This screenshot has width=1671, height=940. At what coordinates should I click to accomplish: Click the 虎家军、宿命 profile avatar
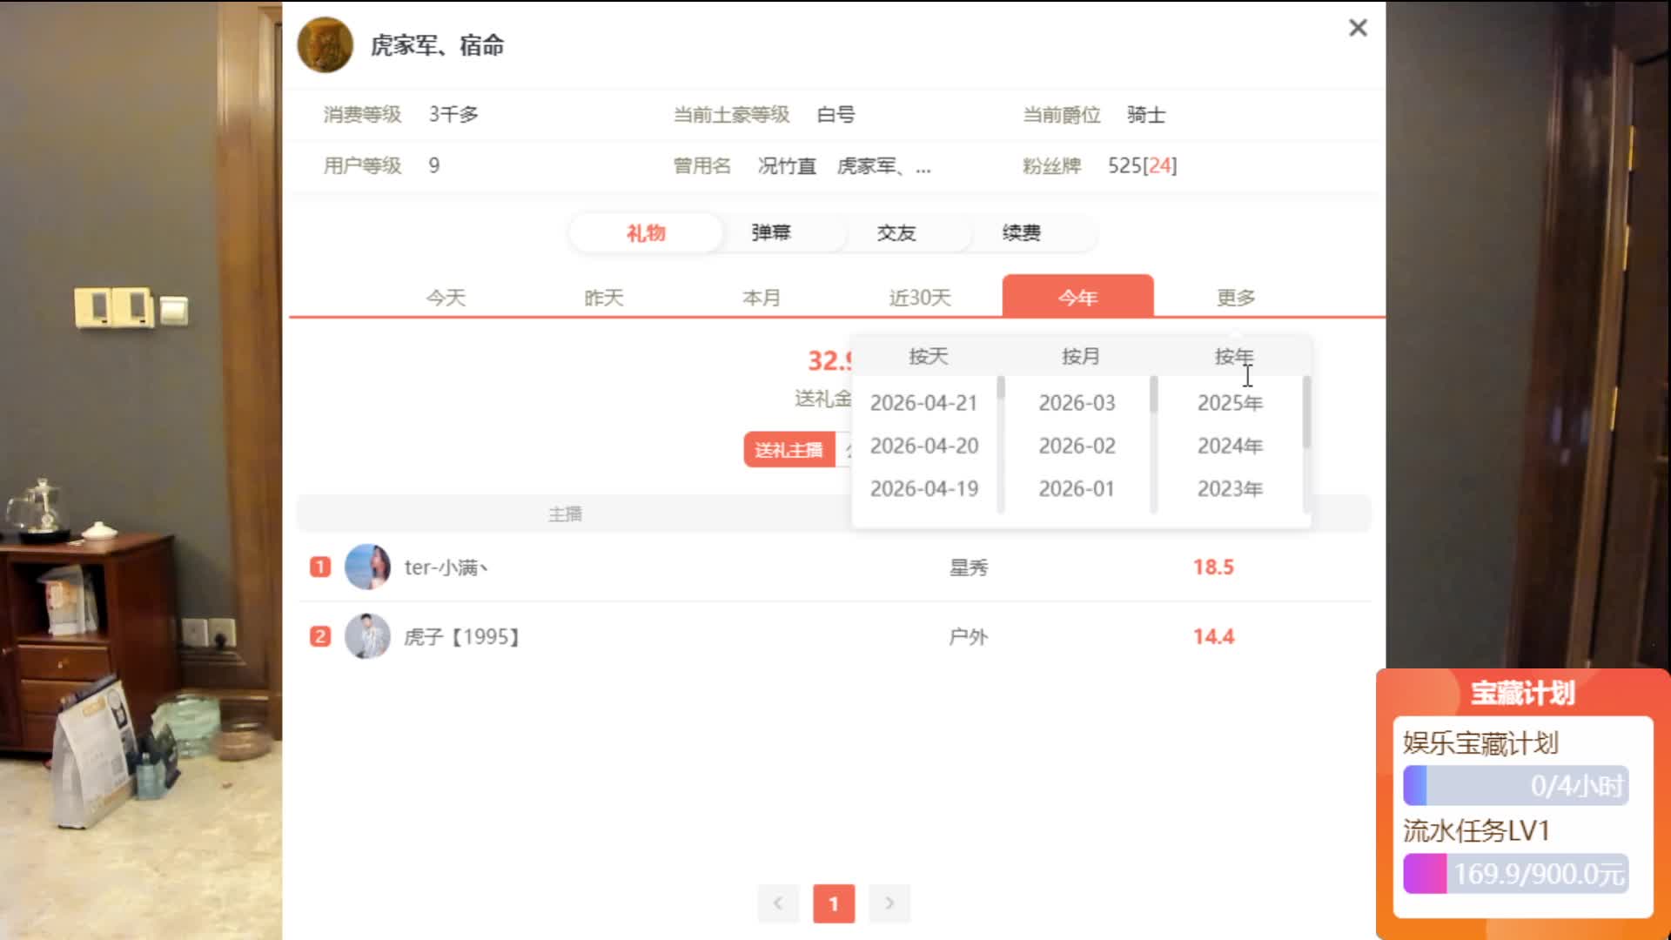tap(325, 45)
